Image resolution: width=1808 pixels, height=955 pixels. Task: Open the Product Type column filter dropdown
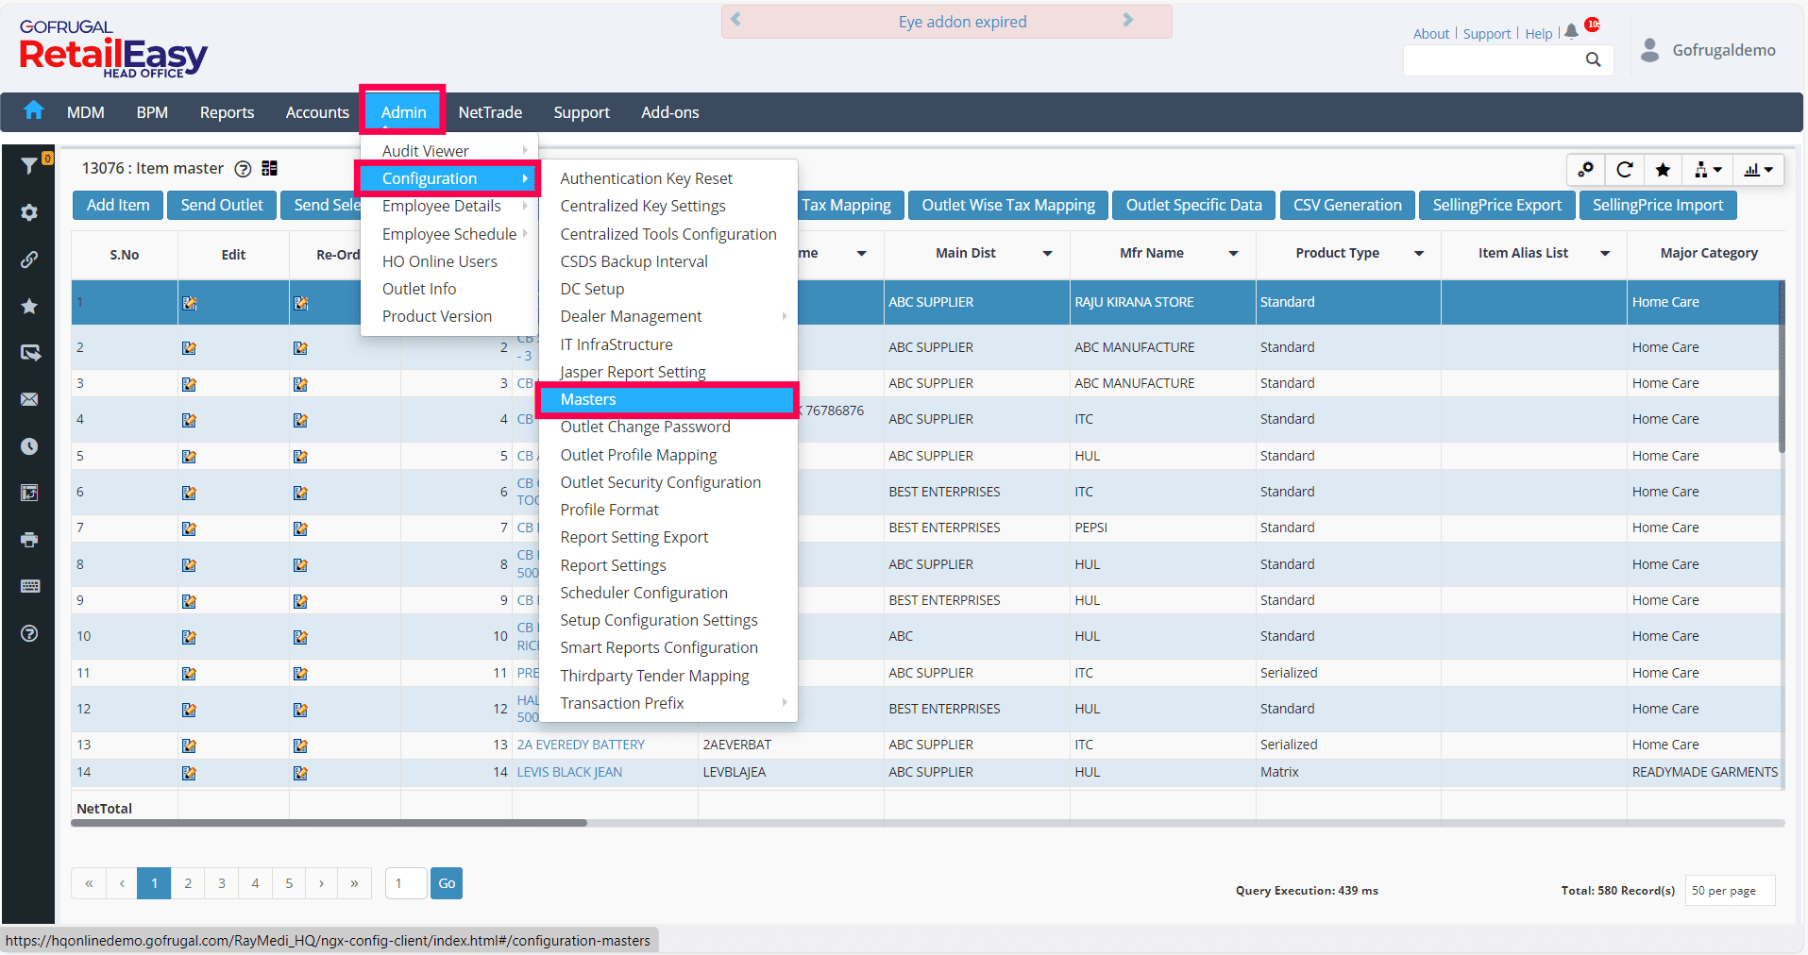pos(1419,254)
